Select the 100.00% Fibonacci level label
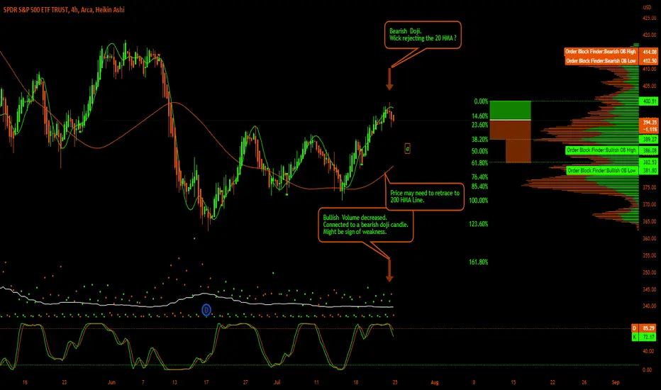661x390 pixels. pos(479,200)
